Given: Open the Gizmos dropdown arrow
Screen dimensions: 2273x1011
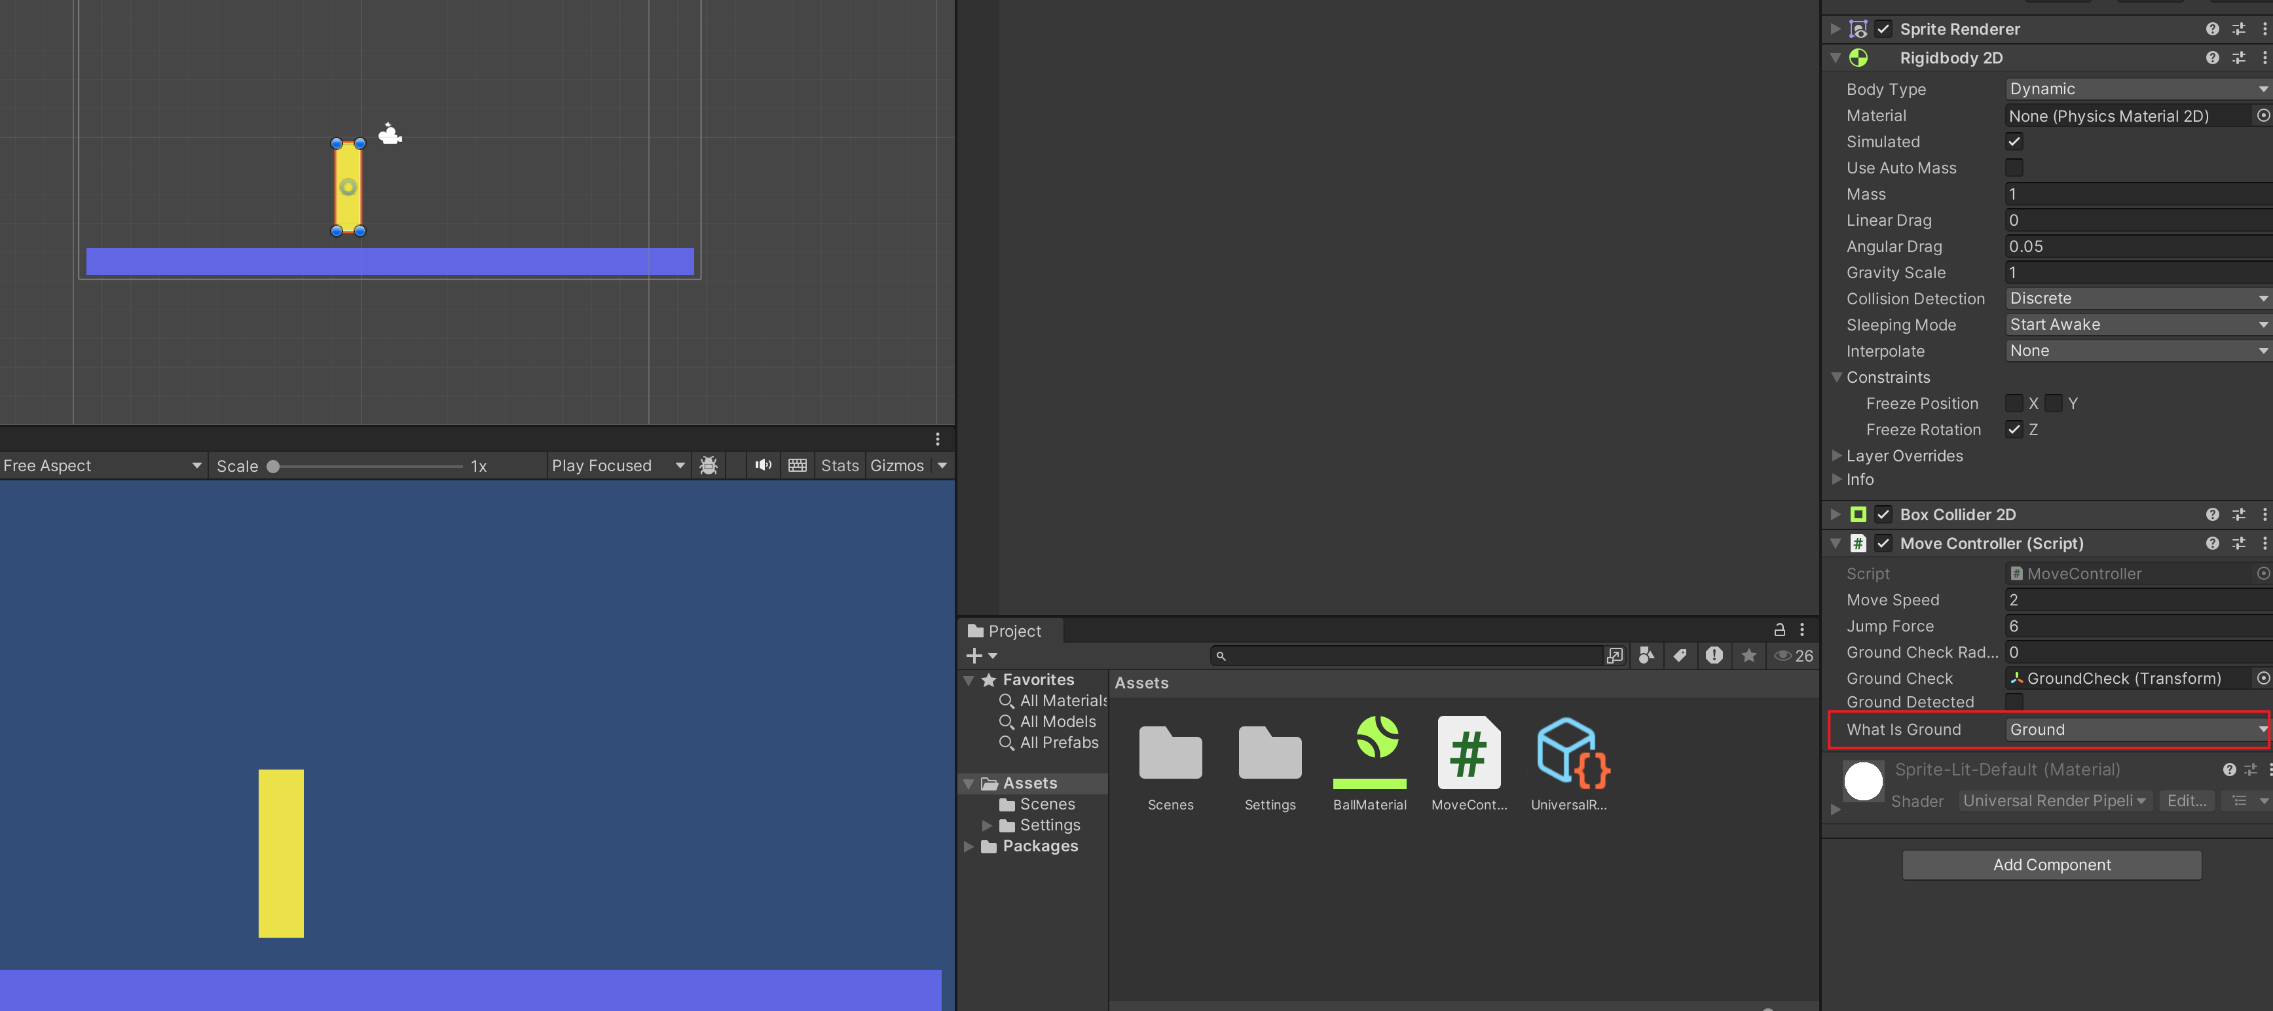Looking at the screenshot, I should [x=942, y=465].
